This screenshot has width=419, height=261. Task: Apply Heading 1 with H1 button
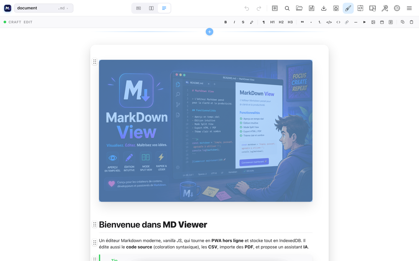click(x=272, y=22)
